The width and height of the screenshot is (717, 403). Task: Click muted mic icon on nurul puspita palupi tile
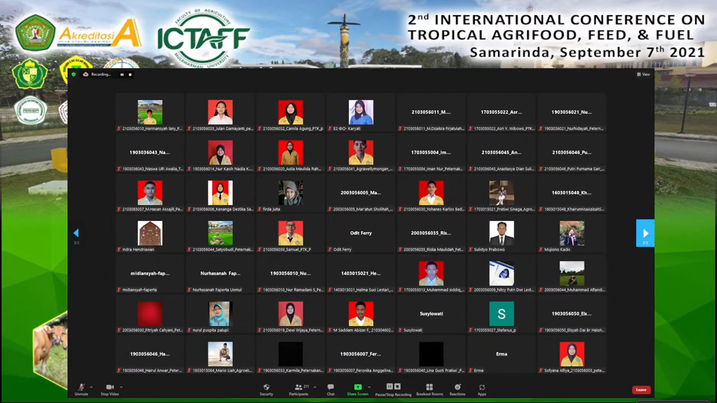click(x=189, y=330)
